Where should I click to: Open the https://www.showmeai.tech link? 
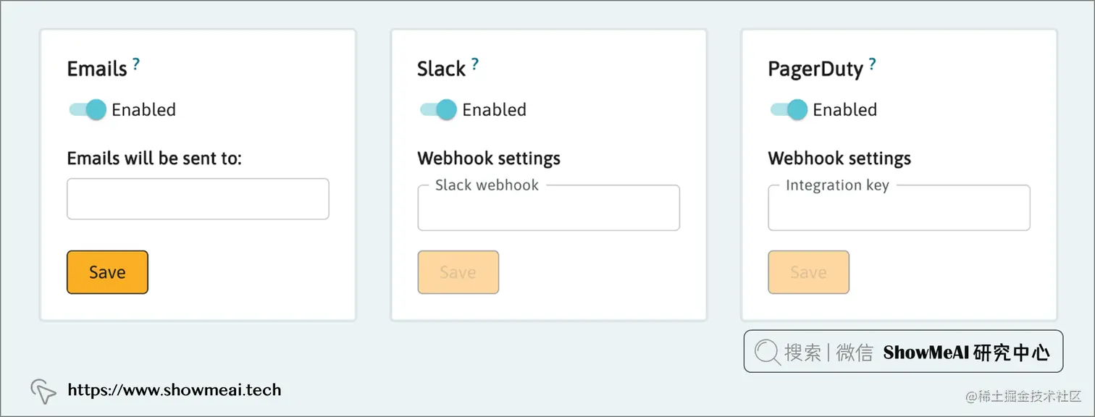point(174,391)
